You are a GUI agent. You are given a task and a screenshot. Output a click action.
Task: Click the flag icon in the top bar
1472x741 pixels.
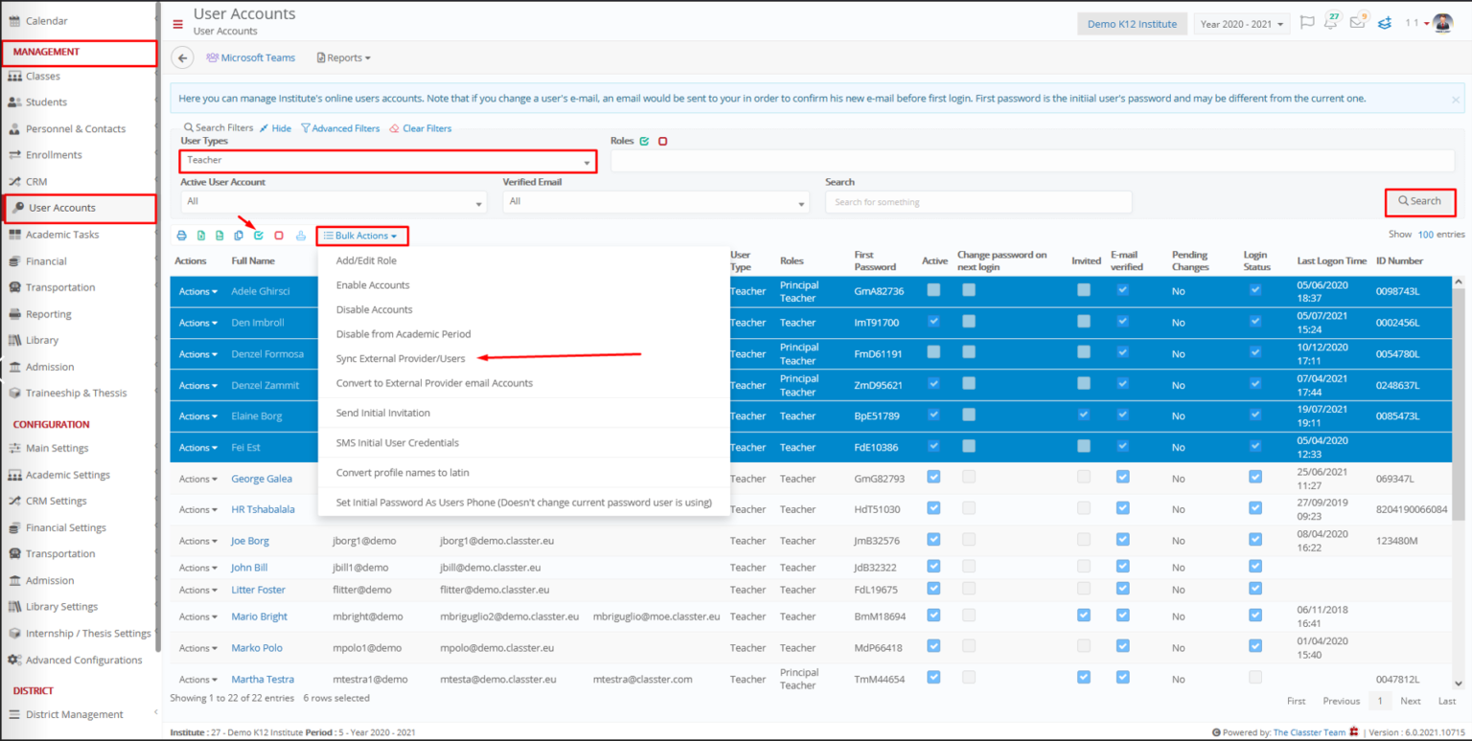pyautogui.click(x=1307, y=23)
